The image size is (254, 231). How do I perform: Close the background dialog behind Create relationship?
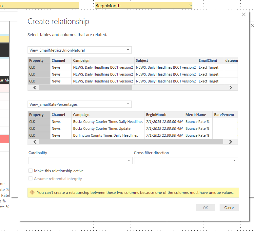pos(252,25)
